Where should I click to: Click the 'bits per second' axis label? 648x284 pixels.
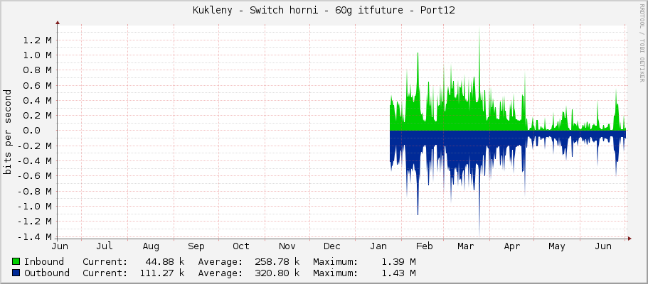point(7,131)
